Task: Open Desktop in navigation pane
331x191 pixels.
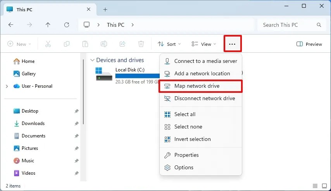Action: click(30, 111)
